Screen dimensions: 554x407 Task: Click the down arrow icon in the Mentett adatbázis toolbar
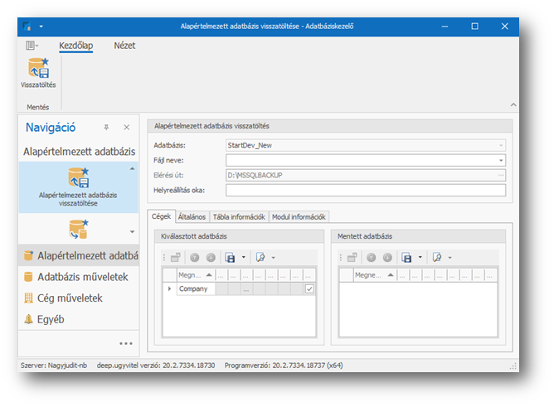(x=386, y=258)
